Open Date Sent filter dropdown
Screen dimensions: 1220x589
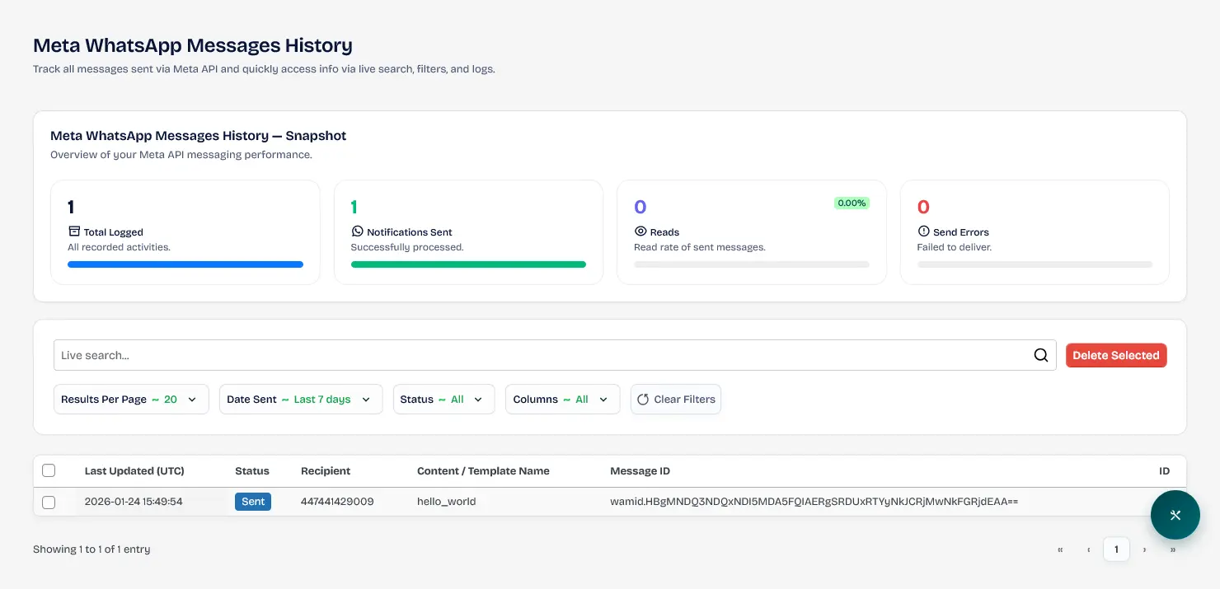[301, 400]
